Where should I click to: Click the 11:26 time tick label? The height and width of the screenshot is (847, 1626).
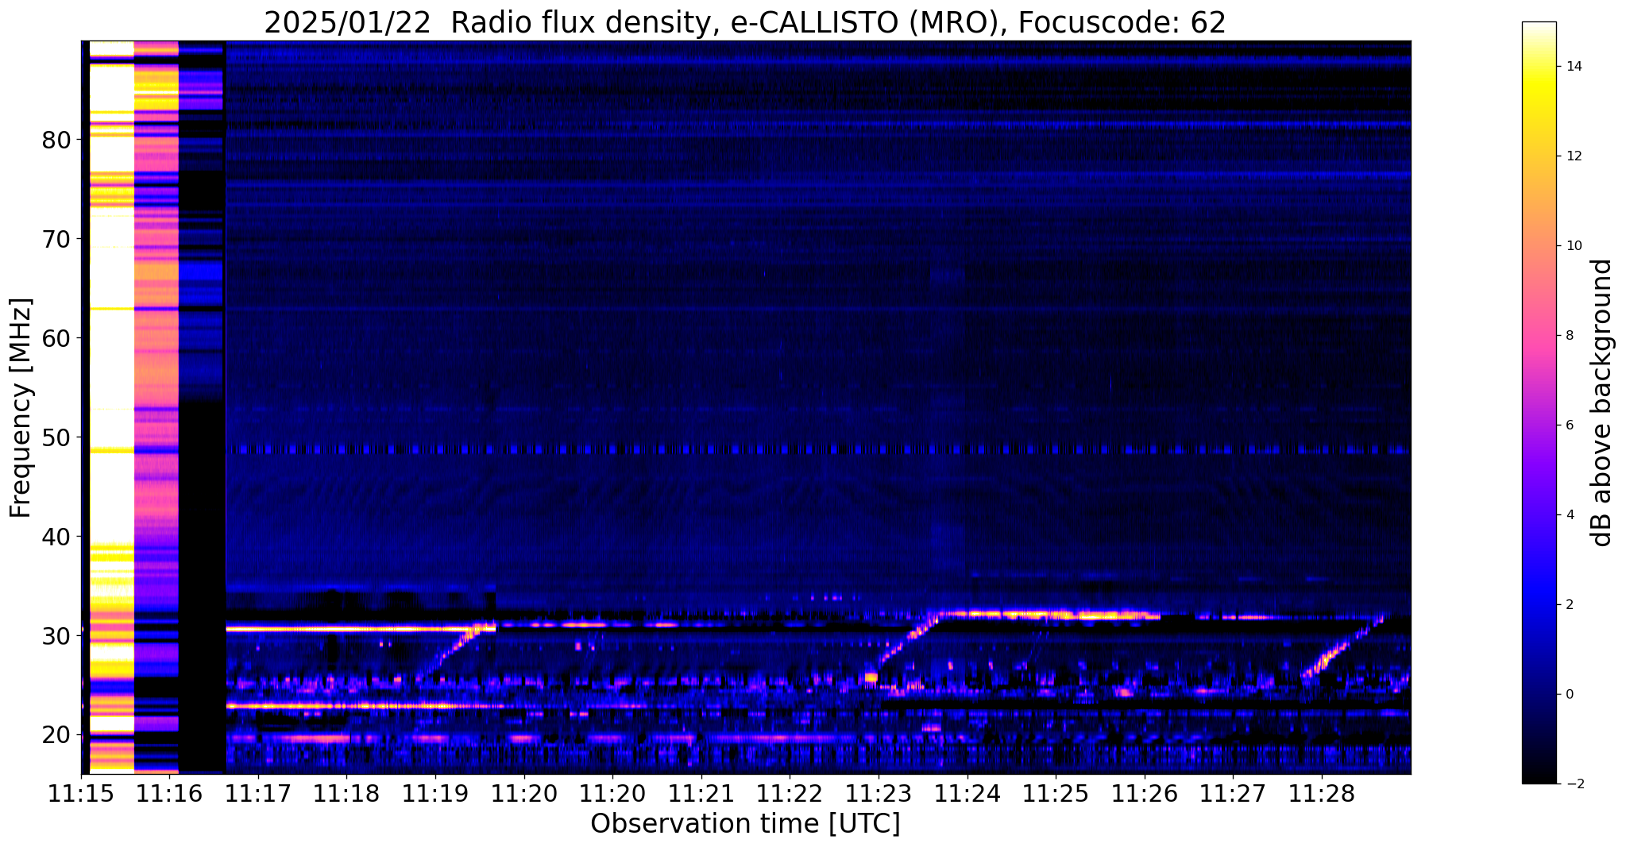(1144, 794)
